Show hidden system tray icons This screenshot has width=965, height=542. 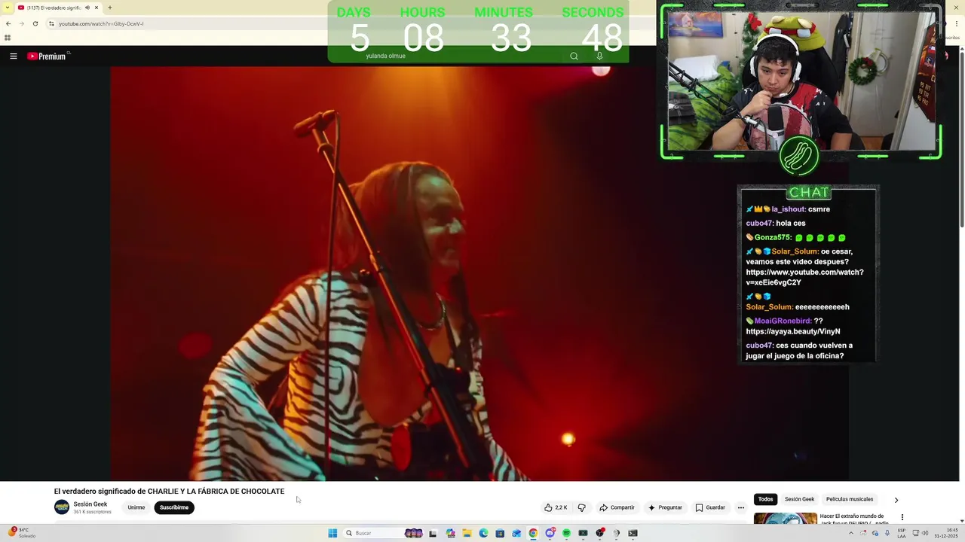pyautogui.click(x=851, y=533)
